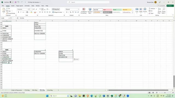Open the Windows Start menu
The image size is (175, 98).
tap(47, 96)
